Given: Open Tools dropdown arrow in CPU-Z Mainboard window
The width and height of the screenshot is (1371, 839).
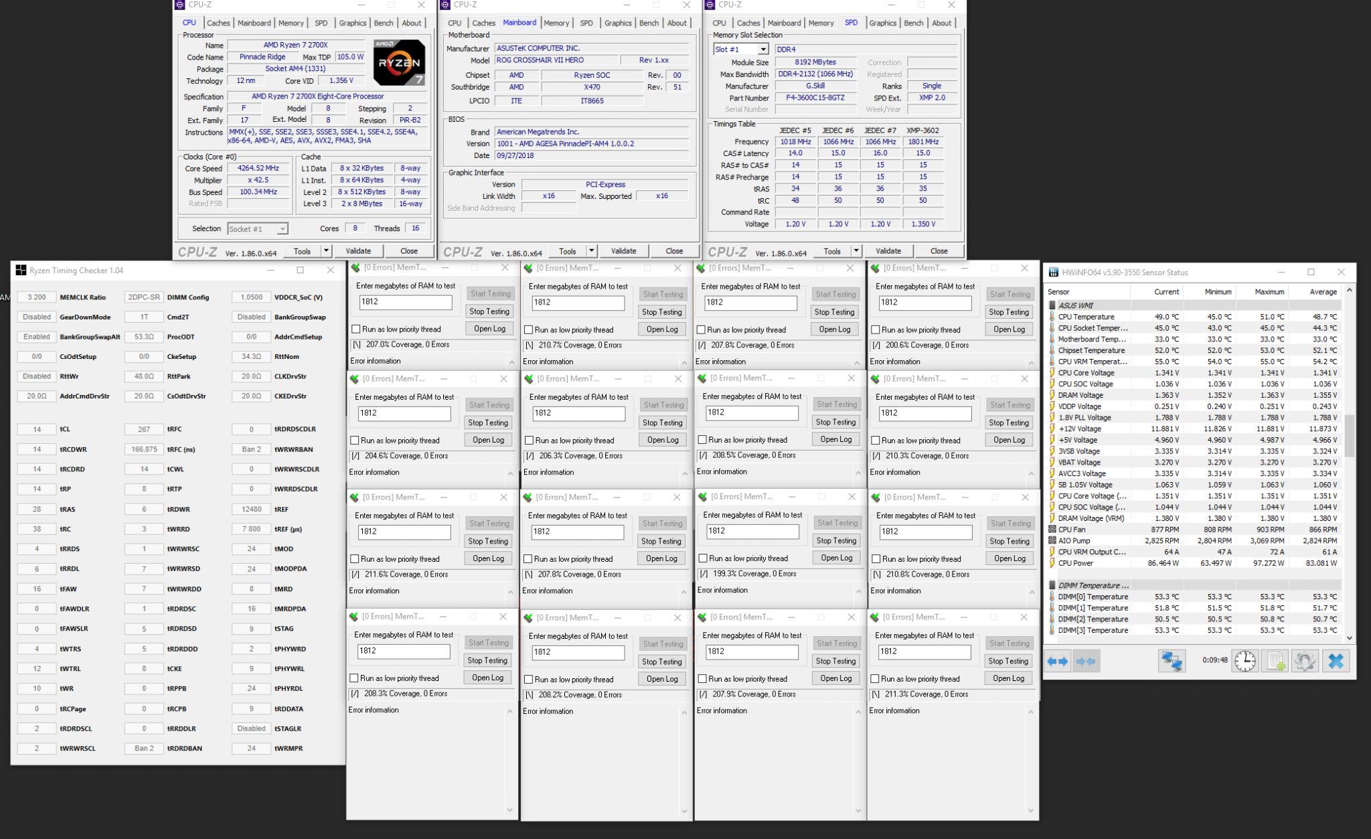Looking at the screenshot, I should pyautogui.click(x=591, y=251).
